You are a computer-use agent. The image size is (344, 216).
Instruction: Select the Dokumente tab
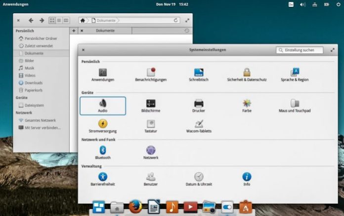[x=105, y=31]
